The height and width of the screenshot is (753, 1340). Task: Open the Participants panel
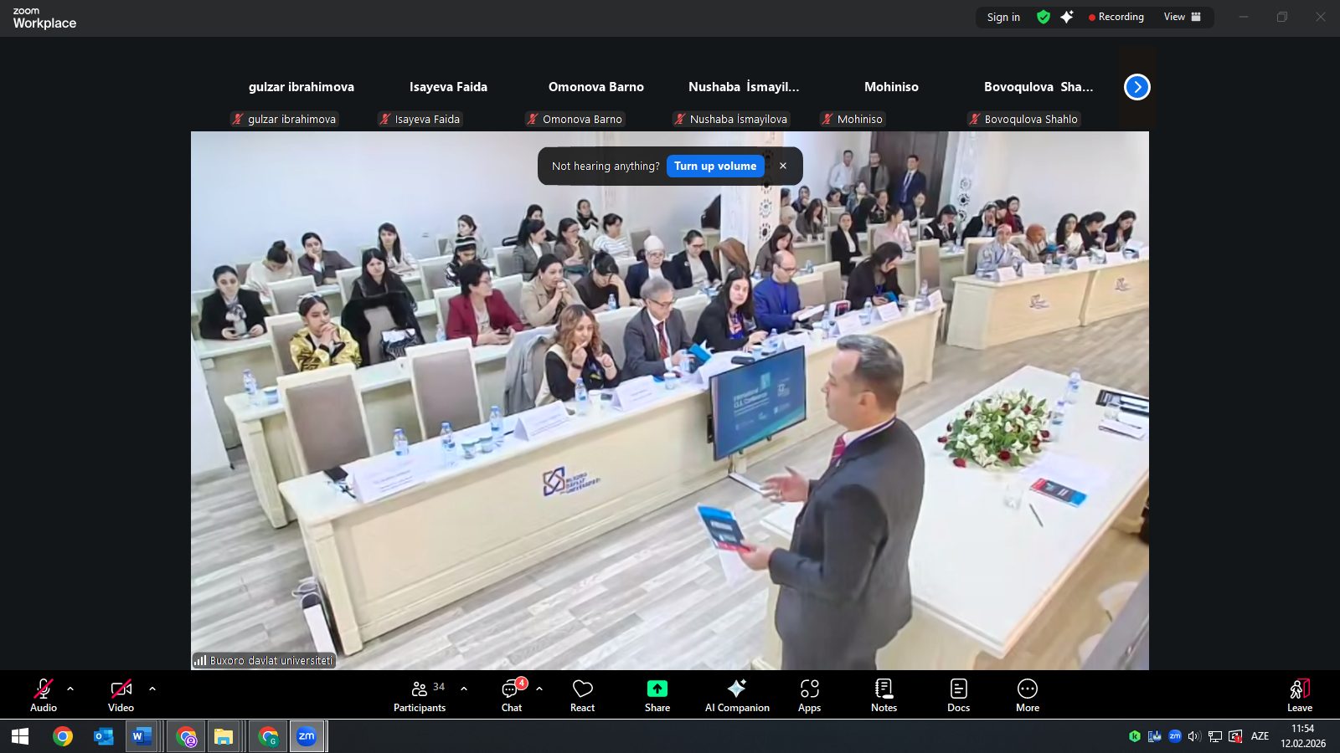pos(420,695)
